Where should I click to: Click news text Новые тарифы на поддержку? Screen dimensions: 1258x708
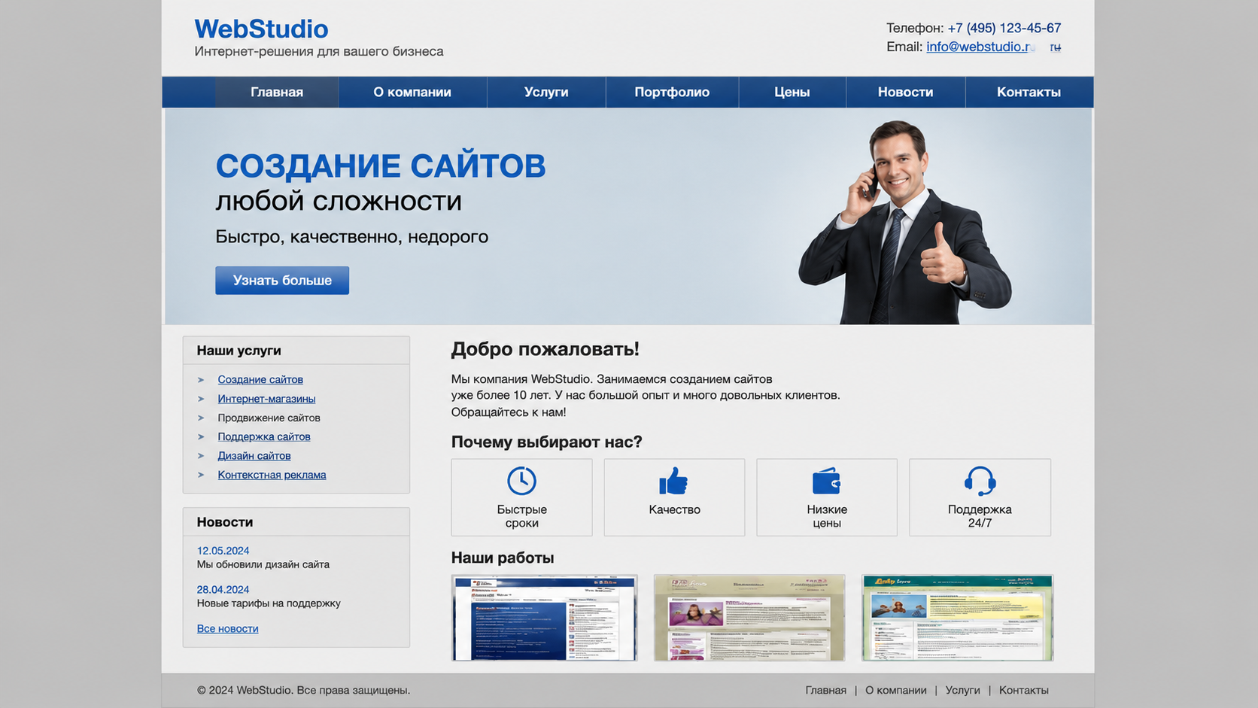(x=269, y=603)
